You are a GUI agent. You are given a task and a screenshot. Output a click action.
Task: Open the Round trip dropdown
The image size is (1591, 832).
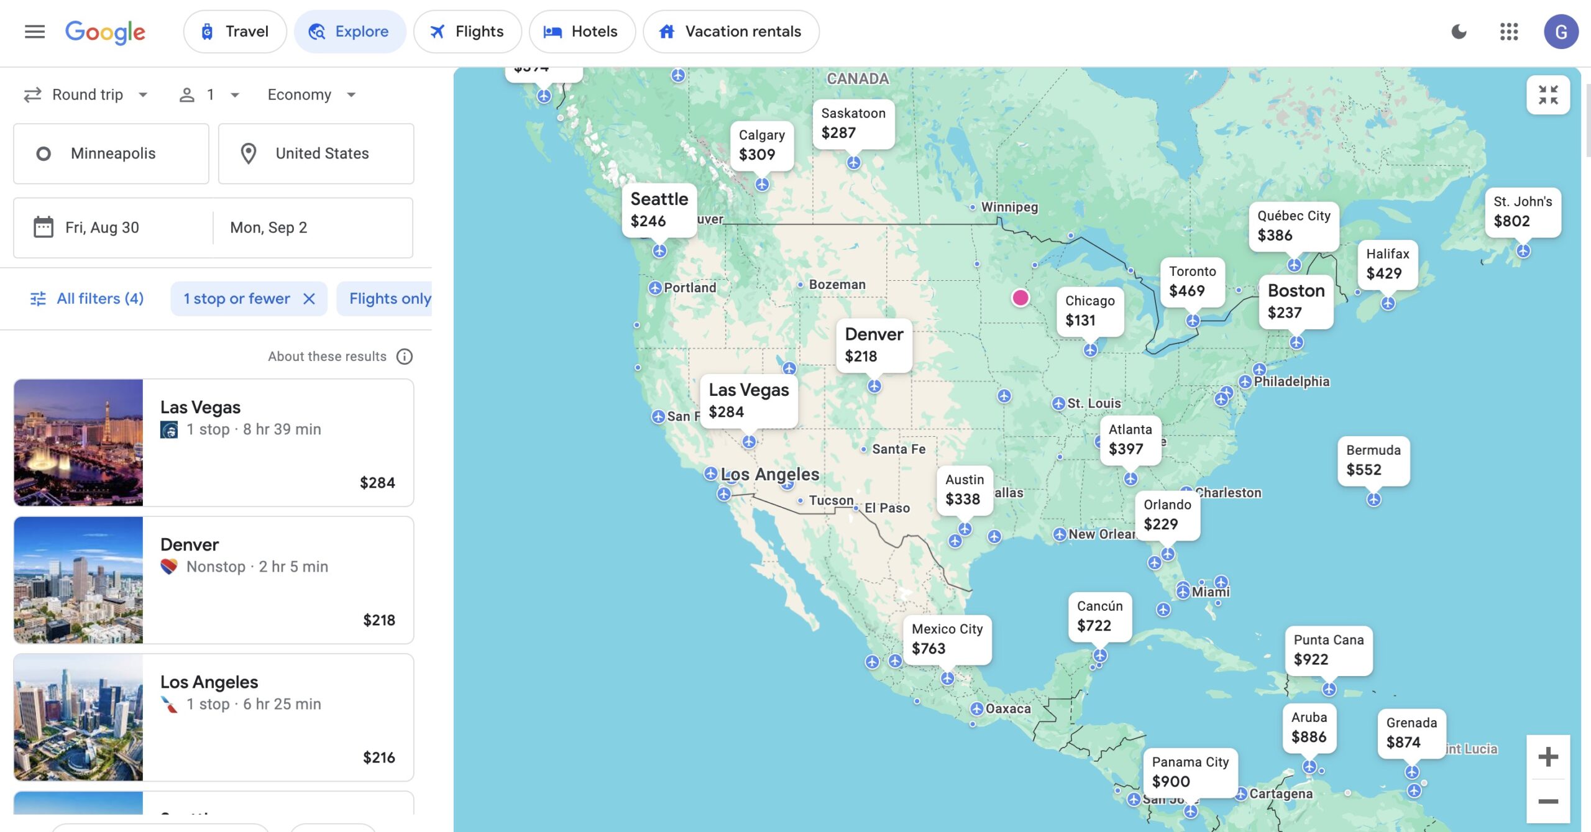[87, 94]
